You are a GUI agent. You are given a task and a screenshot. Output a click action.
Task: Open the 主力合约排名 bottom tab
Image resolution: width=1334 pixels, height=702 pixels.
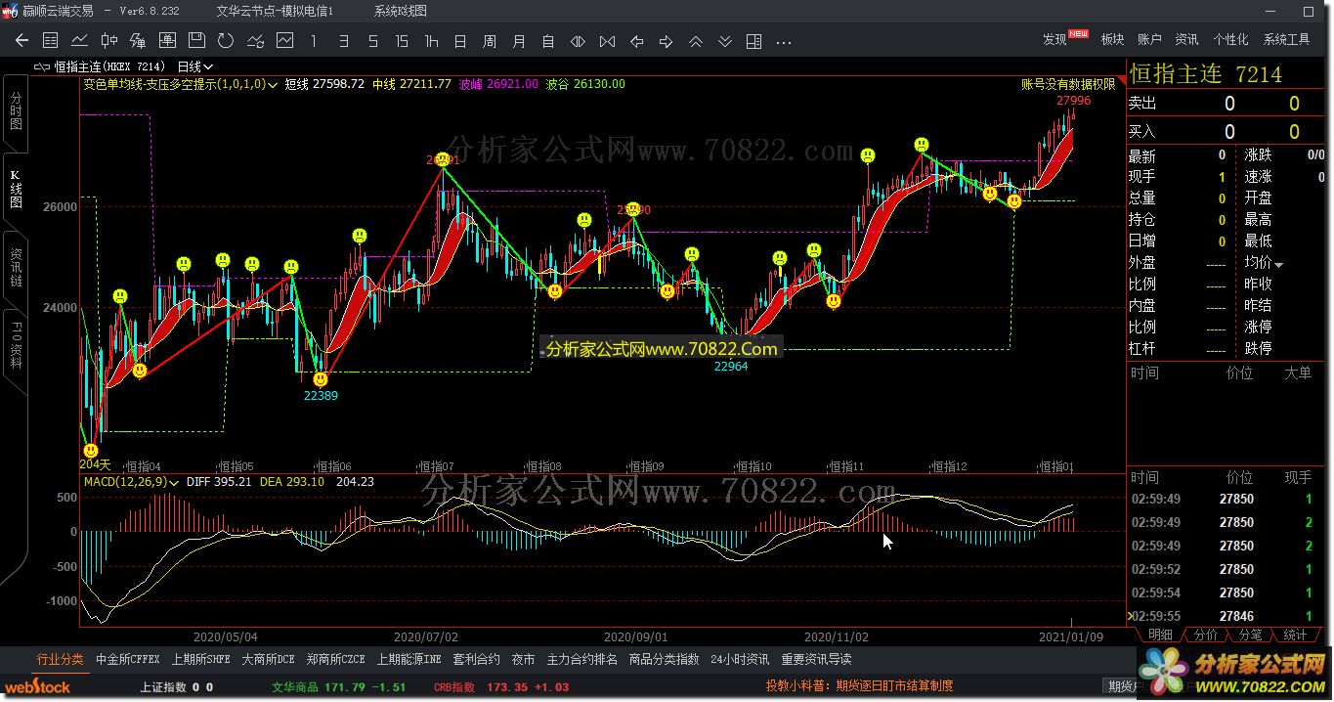pyautogui.click(x=581, y=660)
